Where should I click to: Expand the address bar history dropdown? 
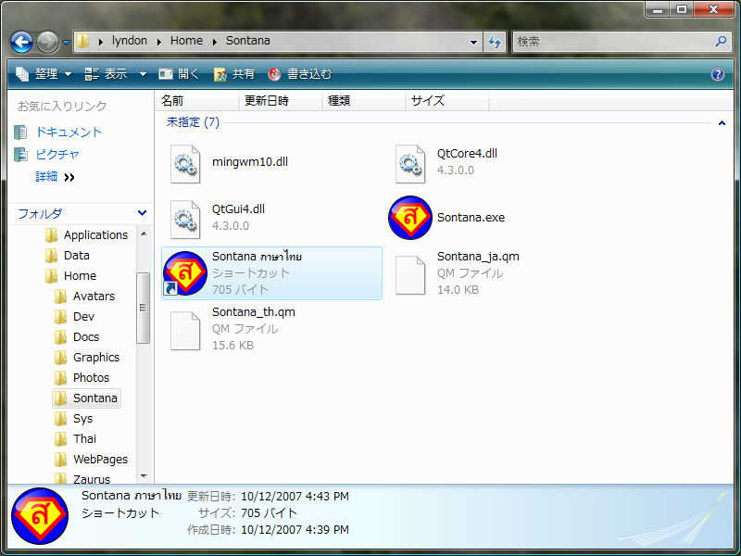(x=473, y=42)
